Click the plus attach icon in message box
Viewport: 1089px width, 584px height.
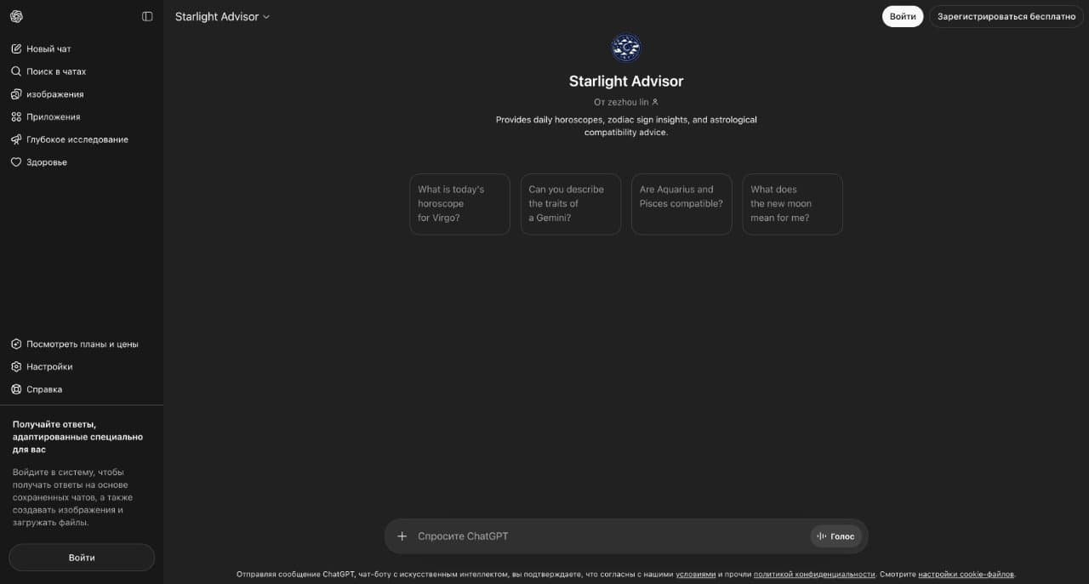point(402,536)
